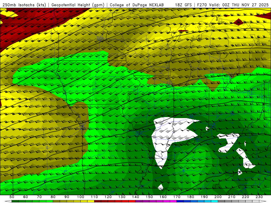This screenshot has width=271, height=203.
Task: Select the bright yellow swatch just before 110
Action: (x=91, y=201)
